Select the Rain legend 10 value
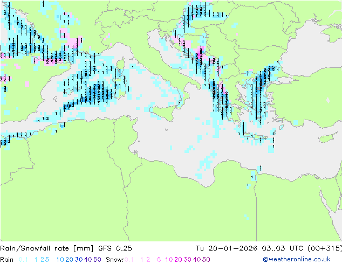The height and width of the screenshot is (264, 342). [x=60, y=260]
